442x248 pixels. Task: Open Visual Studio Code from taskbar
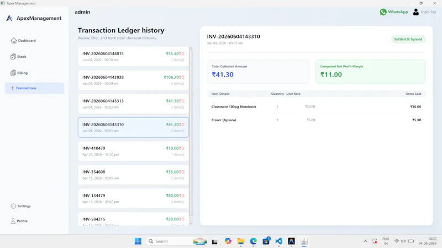pyautogui.click(x=279, y=241)
